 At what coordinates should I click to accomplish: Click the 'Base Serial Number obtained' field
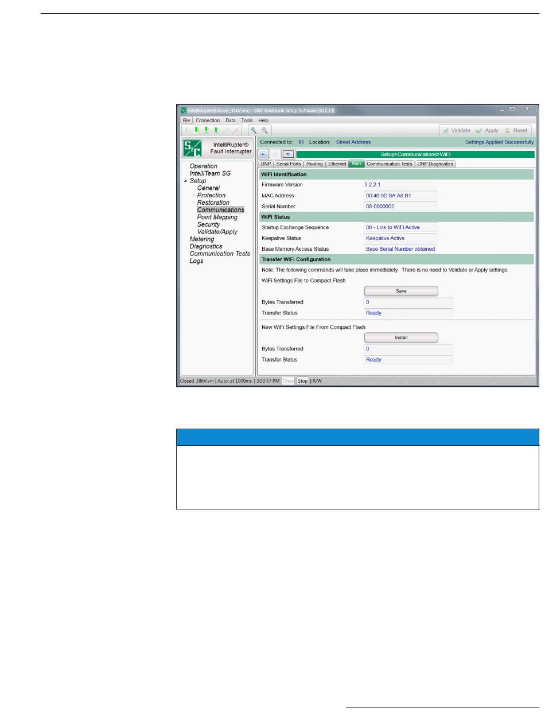click(400, 249)
